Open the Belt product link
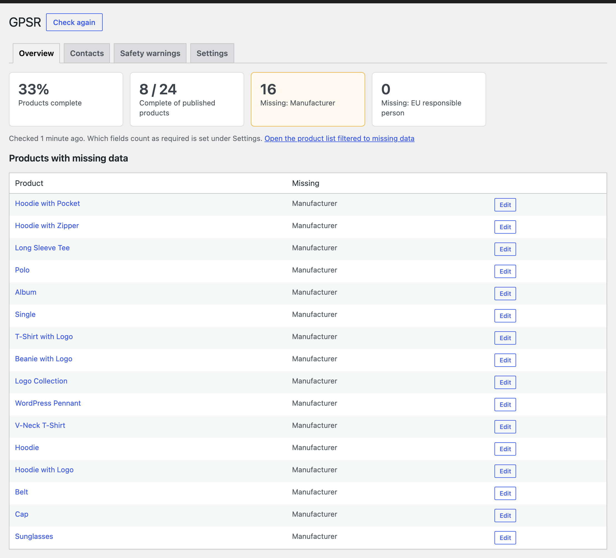The width and height of the screenshot is (616, 558). pyautogui.click(x=21, y=492)
